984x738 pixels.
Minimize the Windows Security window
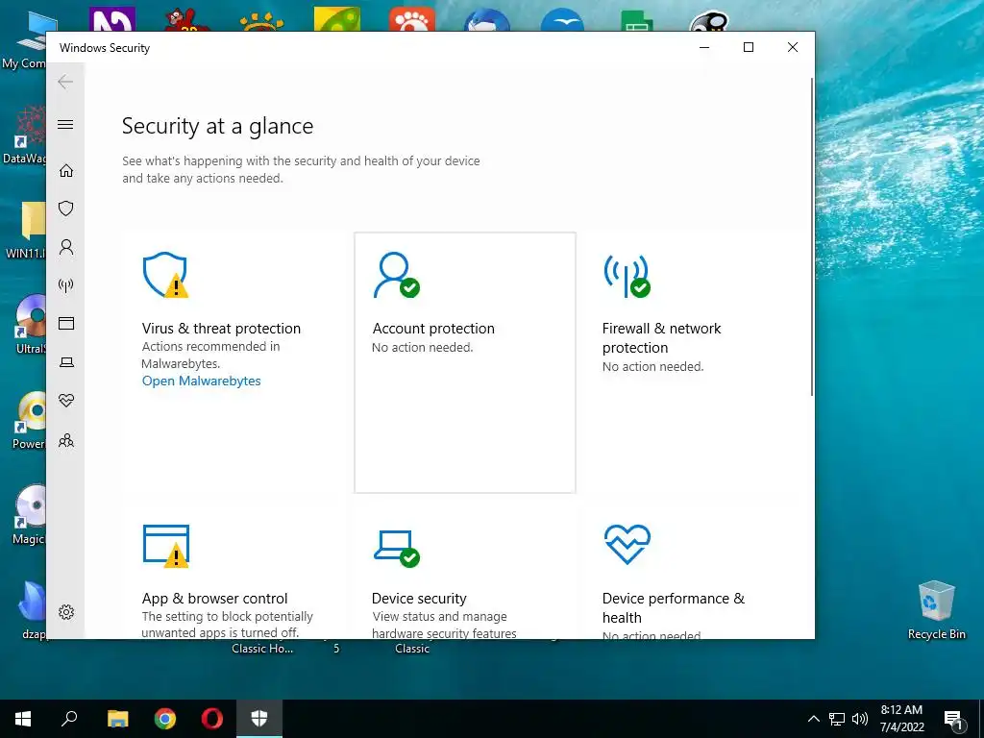(x=704, y=47)
